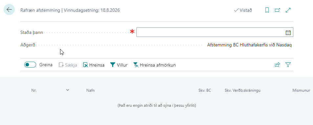Click the Afstemming BC Hluthafakerfis við Nasdaq value
The image size is (313, 125).
click(249, 45)
